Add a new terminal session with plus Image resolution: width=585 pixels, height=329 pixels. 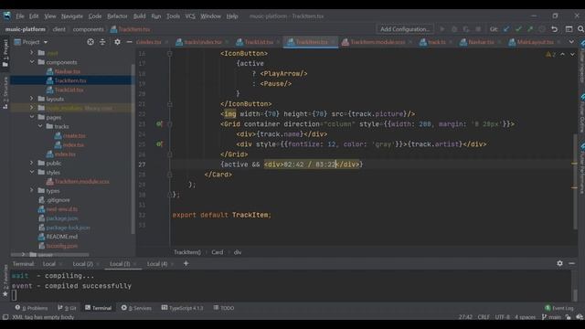tap(186, 264)
